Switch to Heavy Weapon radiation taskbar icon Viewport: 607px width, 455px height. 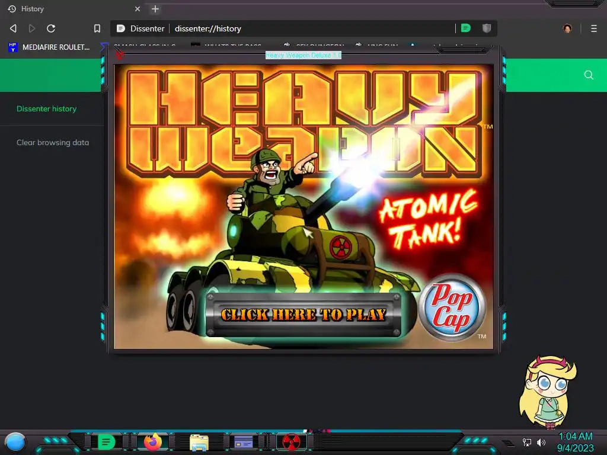(292, 442)
